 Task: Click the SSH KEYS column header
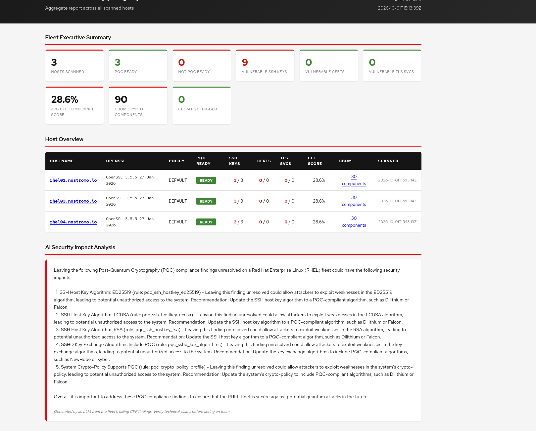234,161
